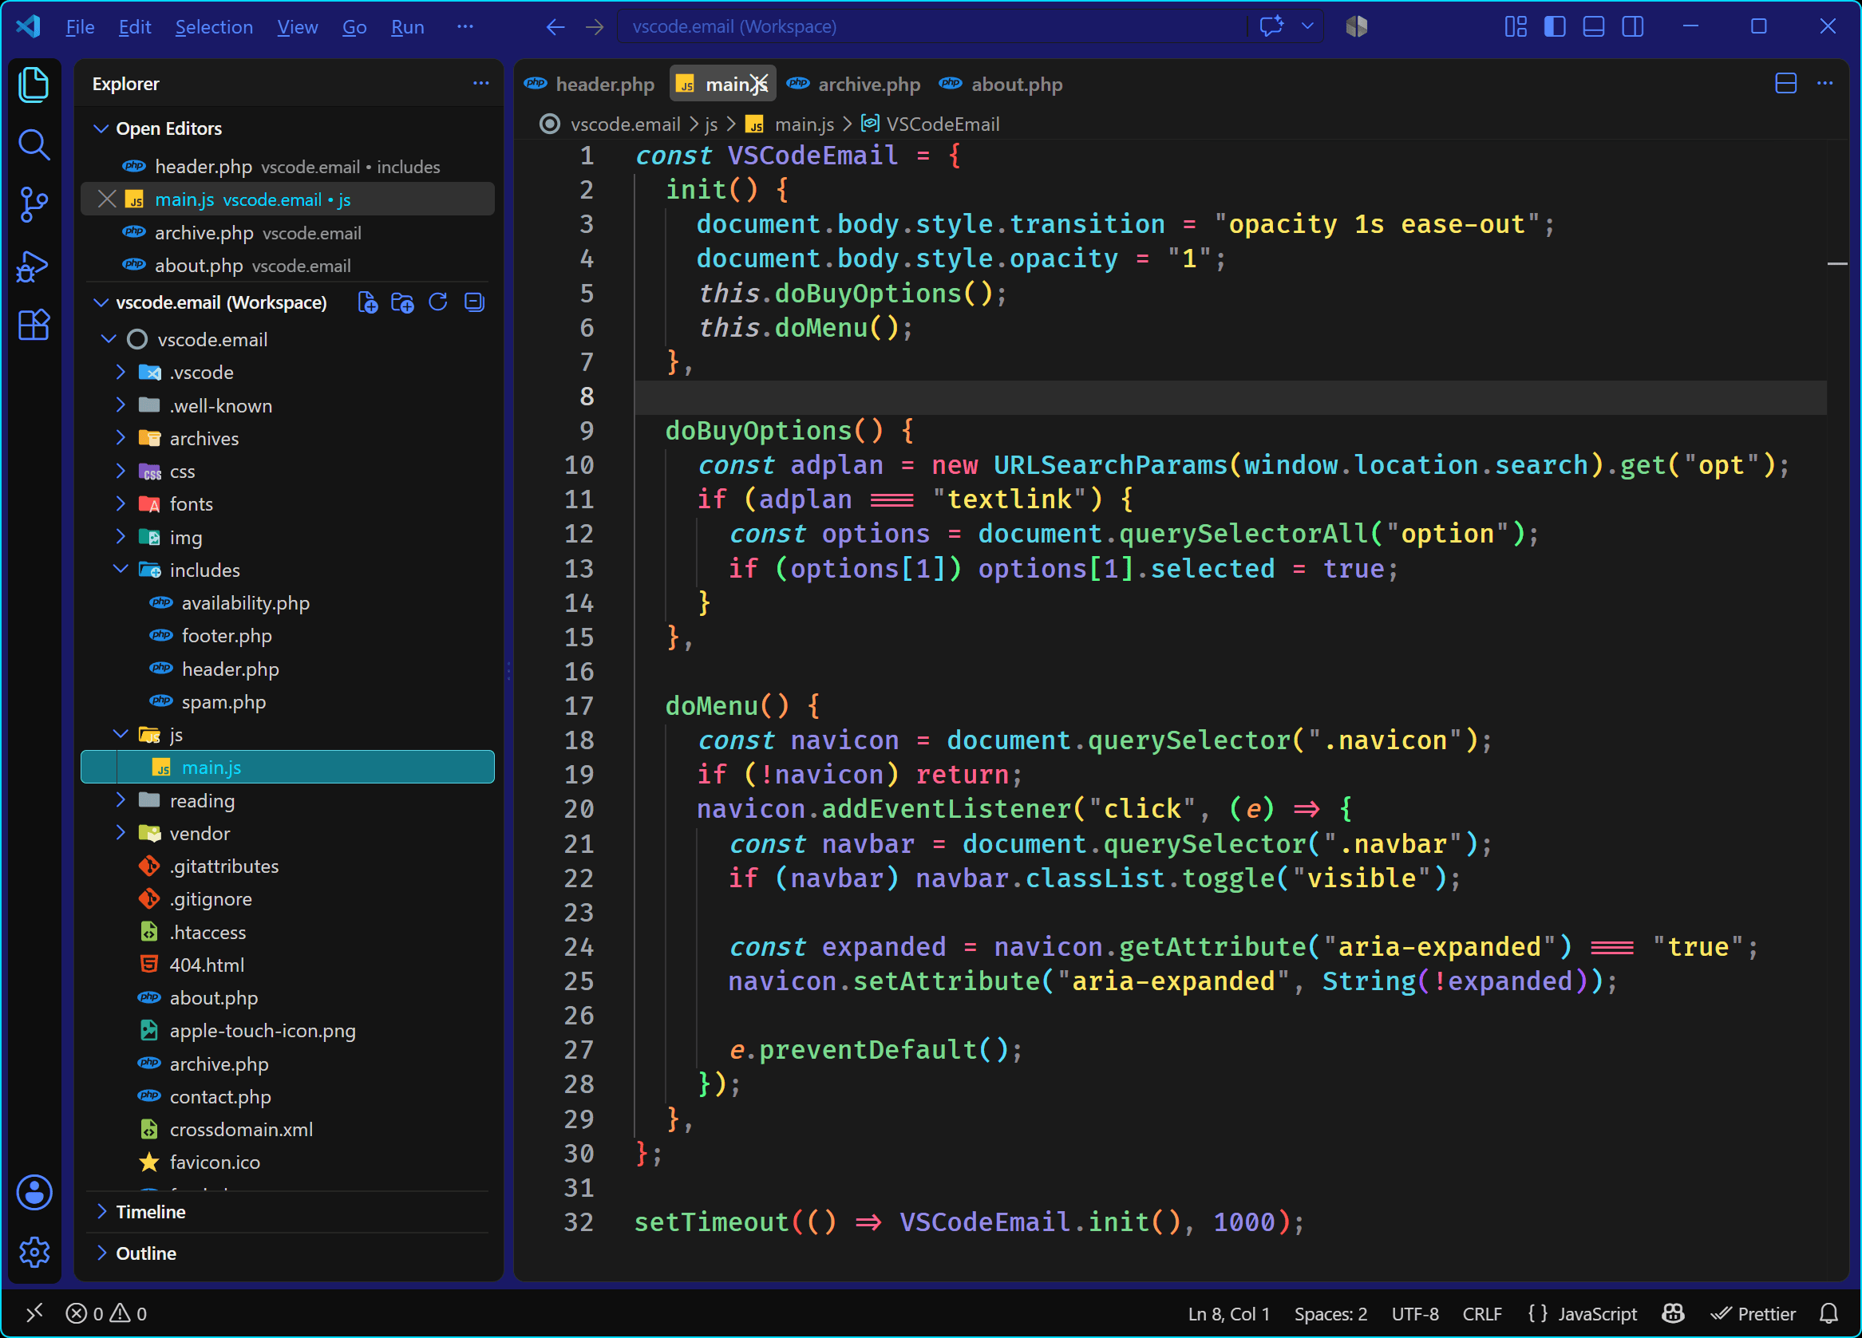Image resolution: width=1862 pixels, height=1338 pixels.
Task: Open the Extensions view
Action: click(x=34, y=325)
